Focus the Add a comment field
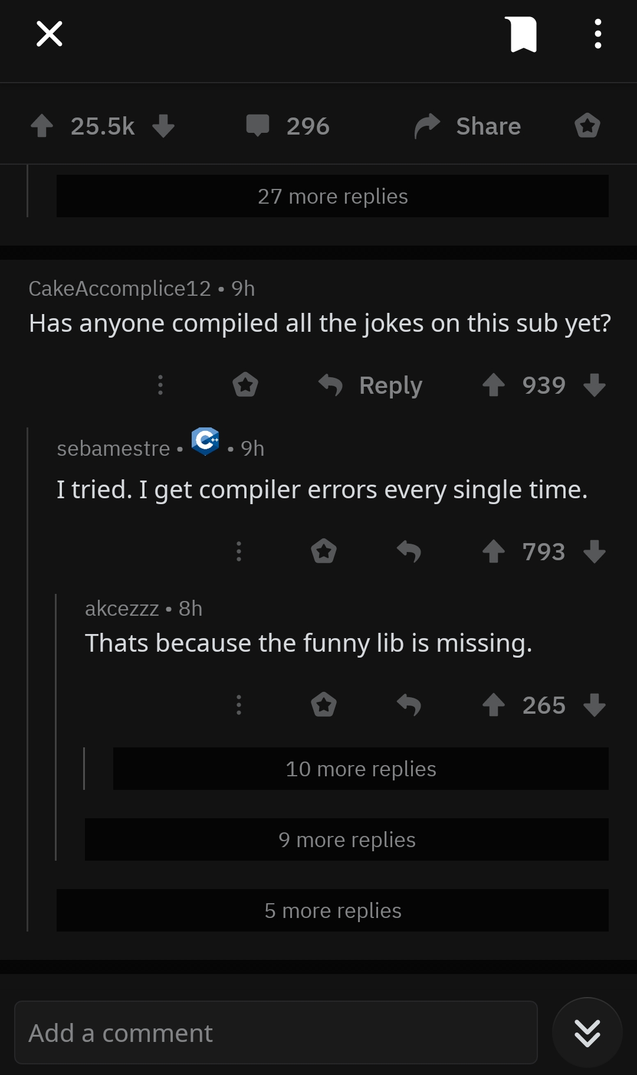 (x=276, y=1032)
